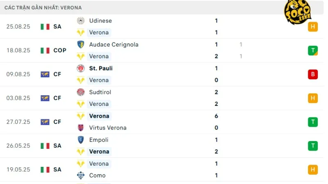
Task: Open the Udinese team link
Action: pos(100,20)
